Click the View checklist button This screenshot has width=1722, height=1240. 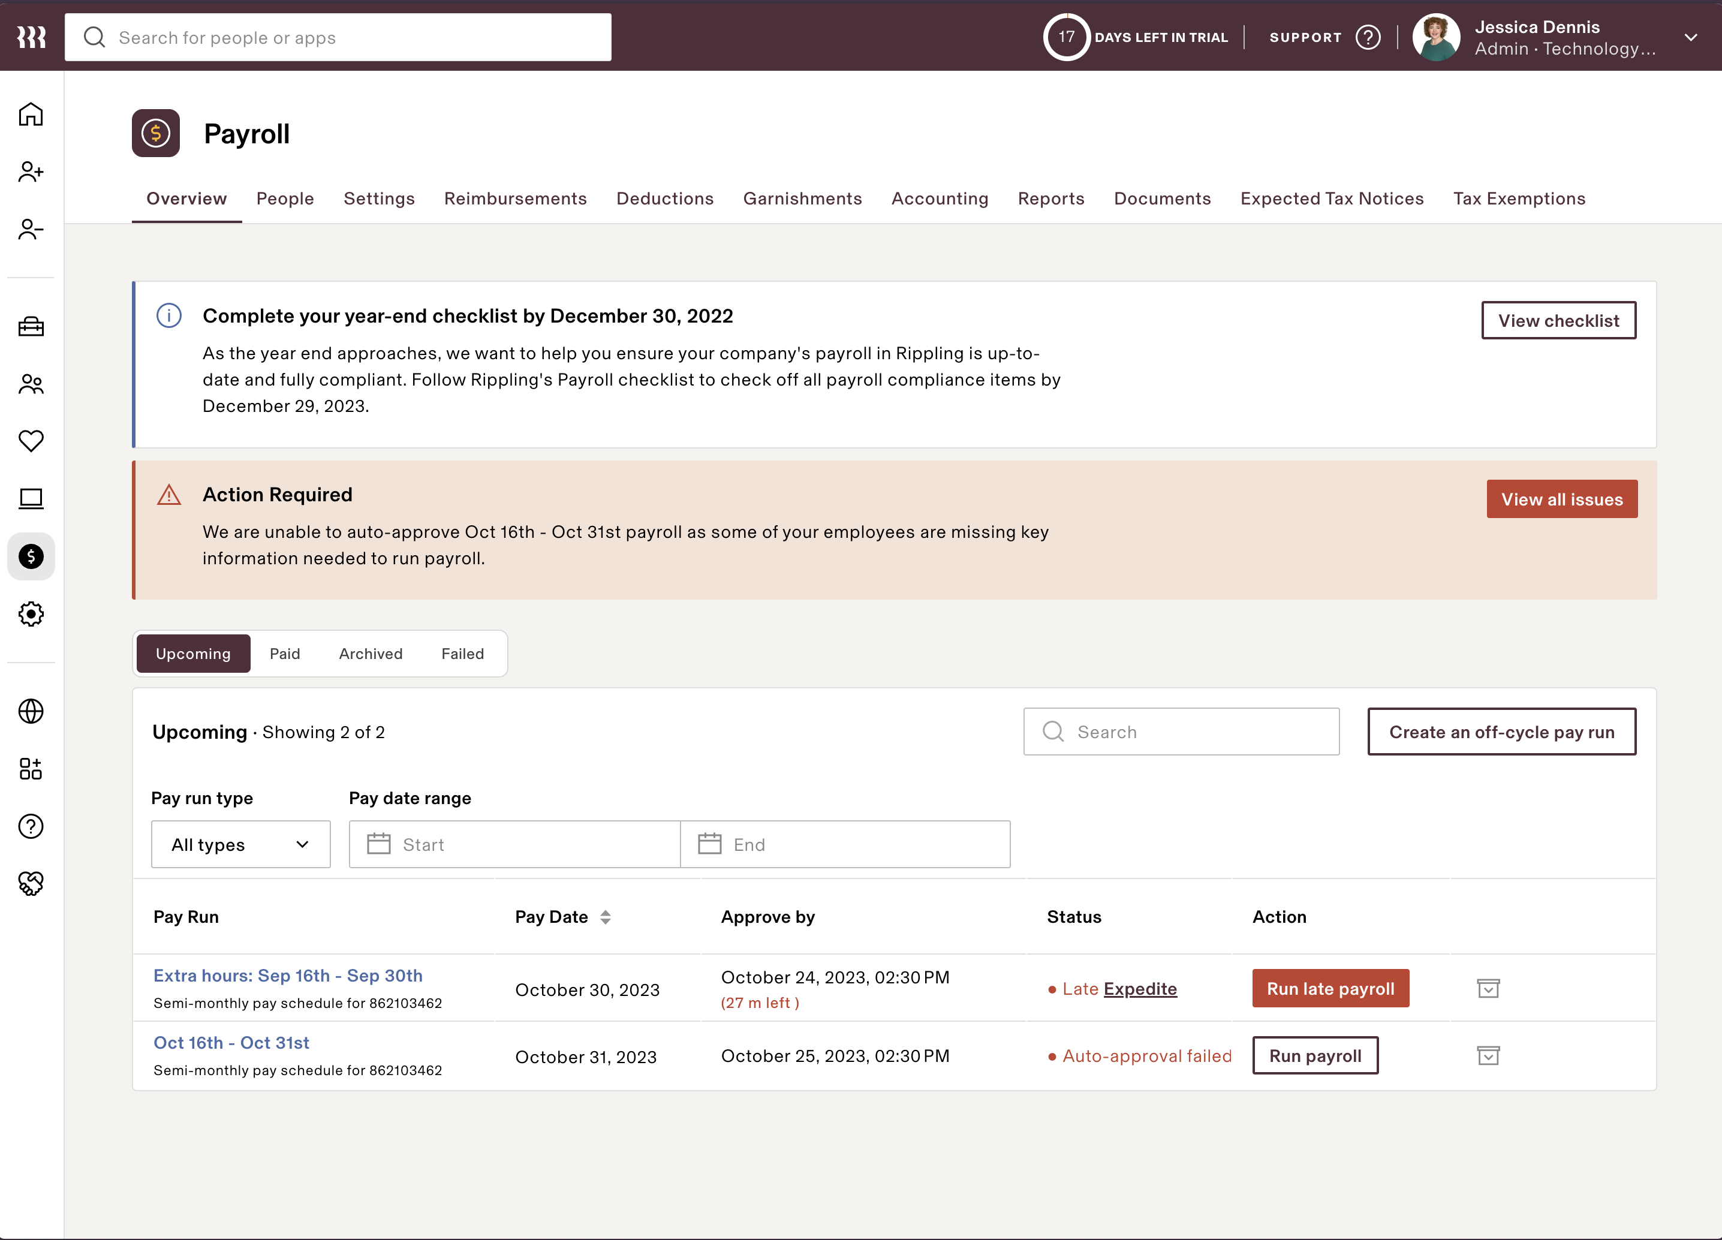pyautogui.click(x=1559, y=320)
